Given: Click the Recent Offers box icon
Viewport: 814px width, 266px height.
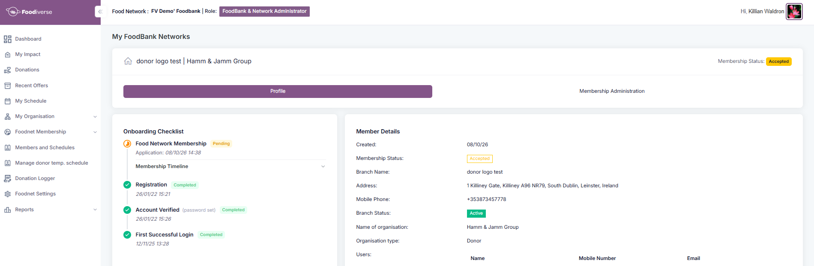Looking at the screenshot, I should pos(8,86).
